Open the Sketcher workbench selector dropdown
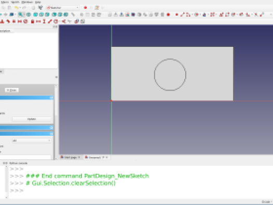Image resolution: width=273 pixels, height=205 pixels. click(x=63, y=8)
